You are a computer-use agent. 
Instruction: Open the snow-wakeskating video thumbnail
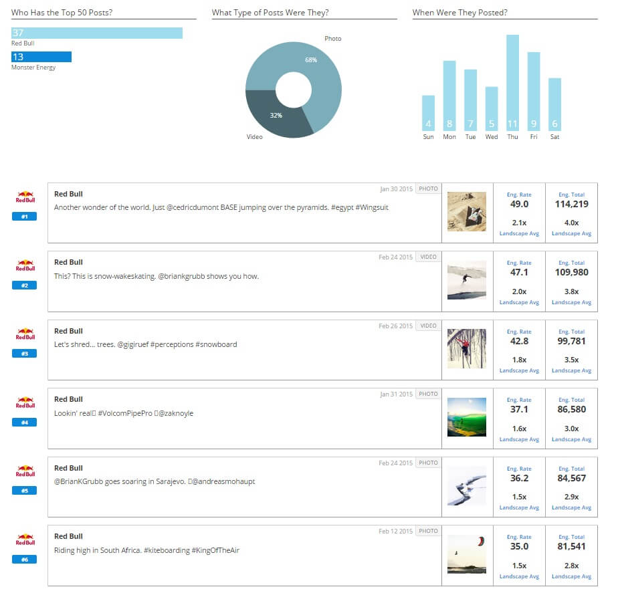tap(467, 280)
